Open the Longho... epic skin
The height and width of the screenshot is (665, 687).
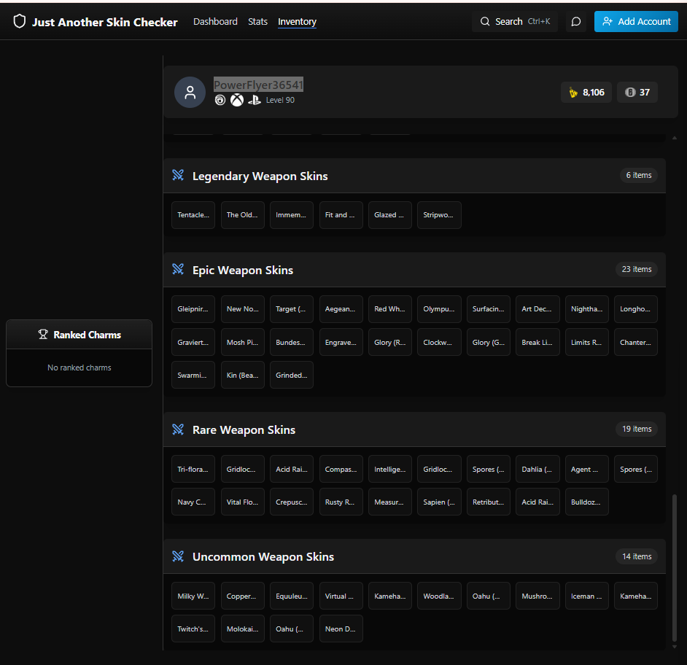(x=636, y=309)
